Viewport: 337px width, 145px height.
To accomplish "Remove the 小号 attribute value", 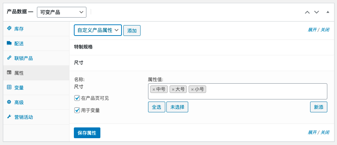I will click(x=193, y=89).
